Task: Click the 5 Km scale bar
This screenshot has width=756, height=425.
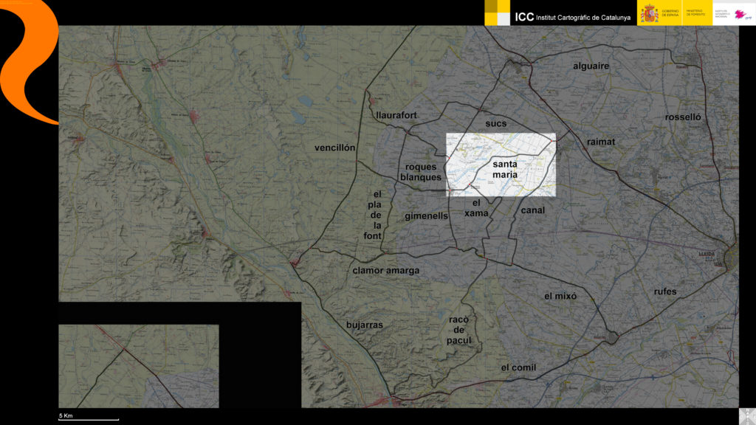Action: click(x=88, y=417)
